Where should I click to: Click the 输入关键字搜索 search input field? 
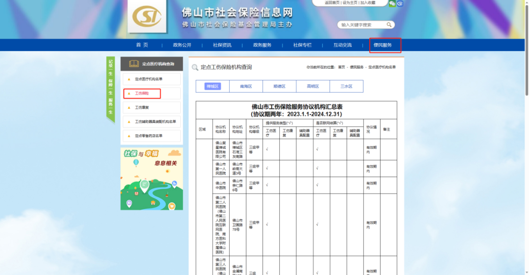[362, 25]
